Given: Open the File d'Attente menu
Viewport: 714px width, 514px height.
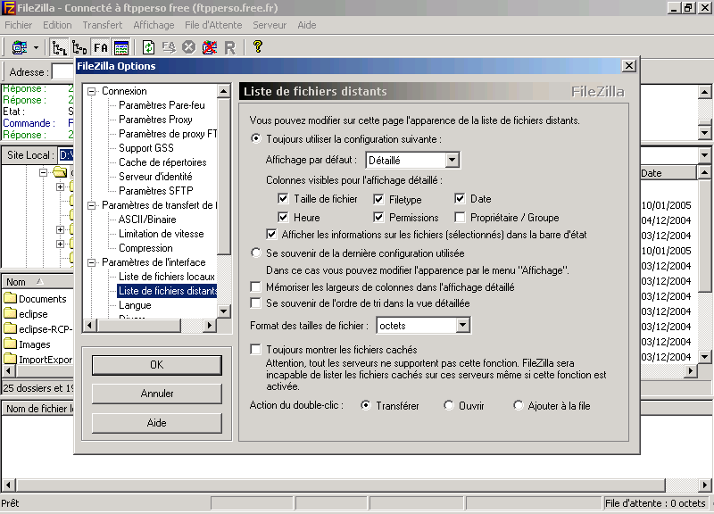Looking at the screenshot, I should coord(213,25).
